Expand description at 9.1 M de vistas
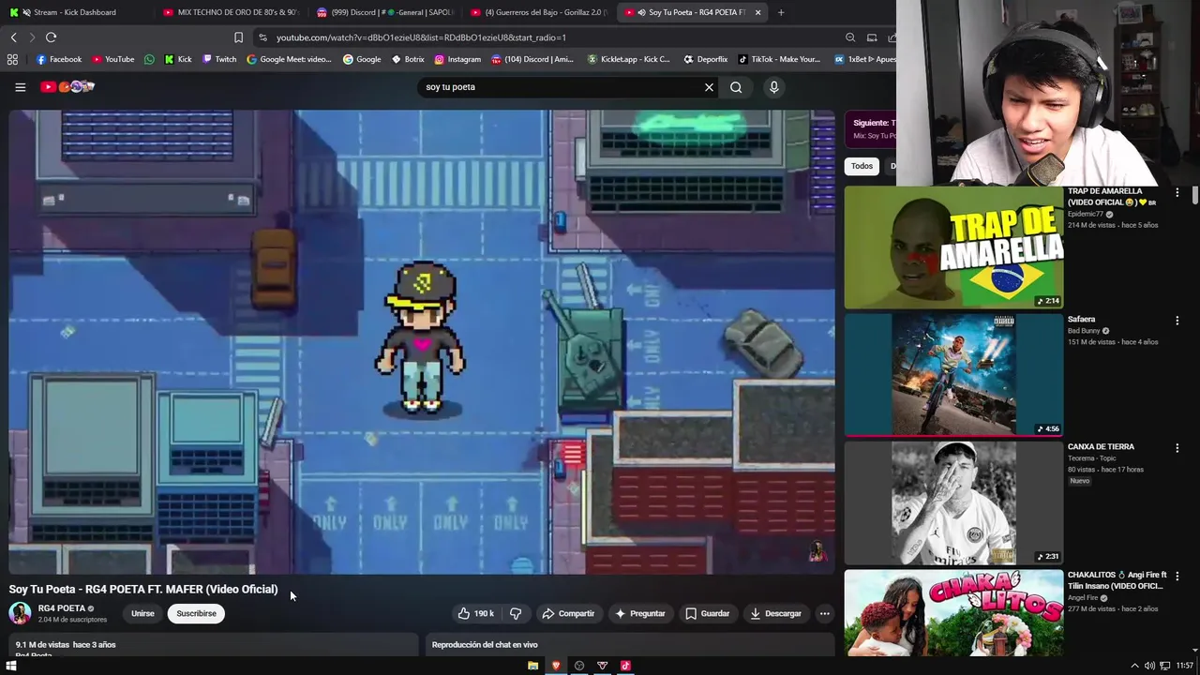The height and width of the screenshot is (675, 1200). click(x=214, y=645)
